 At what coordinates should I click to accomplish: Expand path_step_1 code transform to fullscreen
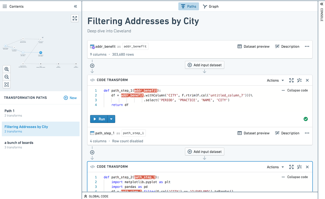pyautogui.click(x=291, y=80)
